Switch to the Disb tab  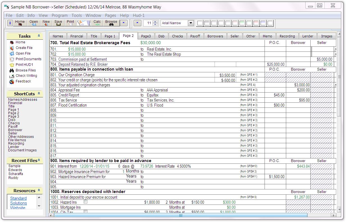pos(161,36)
